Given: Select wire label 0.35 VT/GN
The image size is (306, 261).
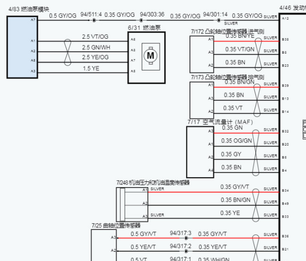Looking at the screenshot, I should click(x=240, y=49).
